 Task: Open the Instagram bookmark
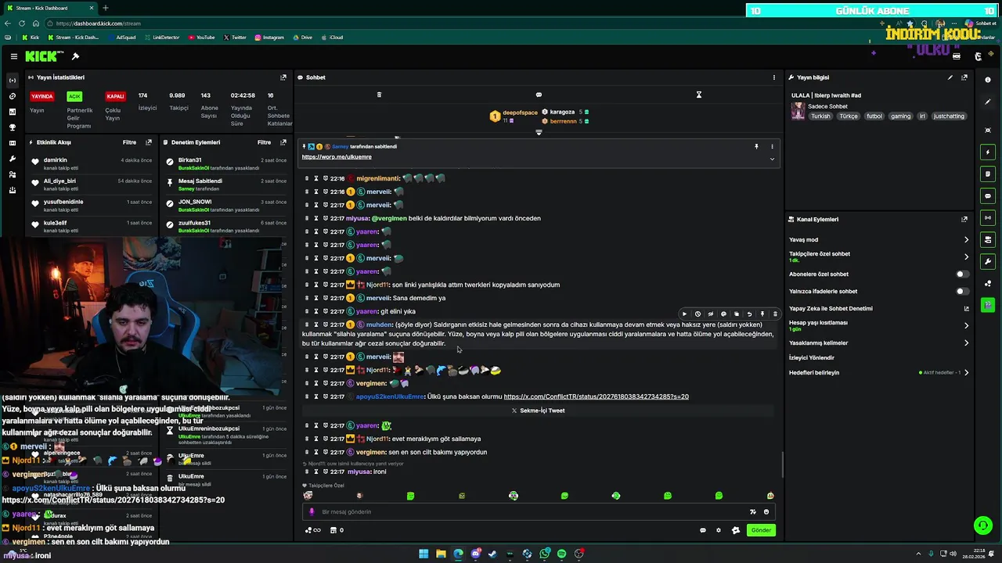tap(269, 38)
